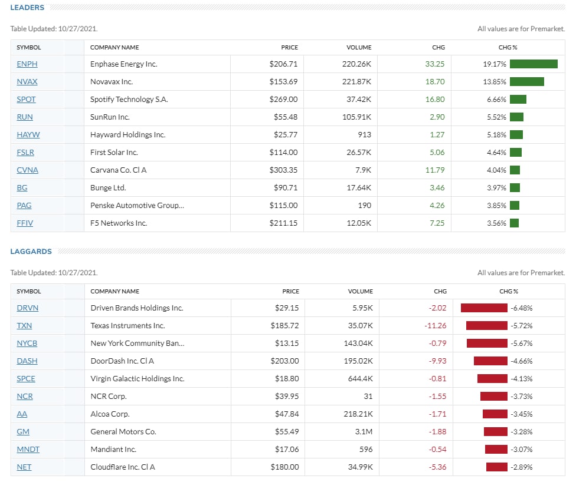Click Leaders table VOLUME column header
576x482 pixels.
pyautogui.click(x=359, y=47)
